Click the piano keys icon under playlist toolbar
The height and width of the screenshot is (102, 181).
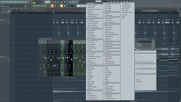coord(9,11)
